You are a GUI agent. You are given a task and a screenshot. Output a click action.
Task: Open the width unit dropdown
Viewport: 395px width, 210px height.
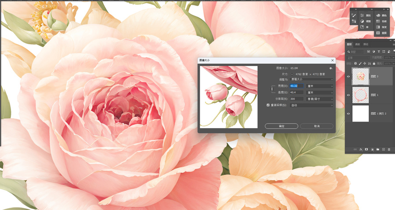tap(320, 86)
